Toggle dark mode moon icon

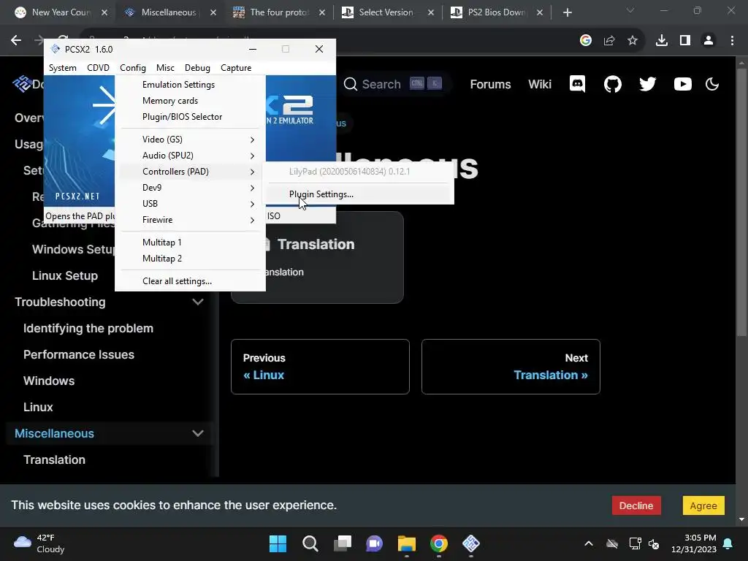pyautogui.click(x=712, y=84)
